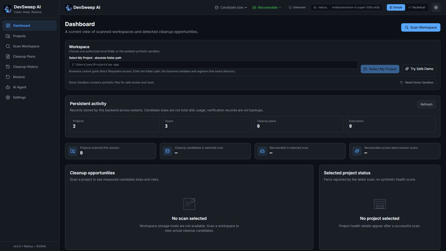The image size is (446, 251).
Task: Click the Try Safe Demo button
Action: (419, 69)
